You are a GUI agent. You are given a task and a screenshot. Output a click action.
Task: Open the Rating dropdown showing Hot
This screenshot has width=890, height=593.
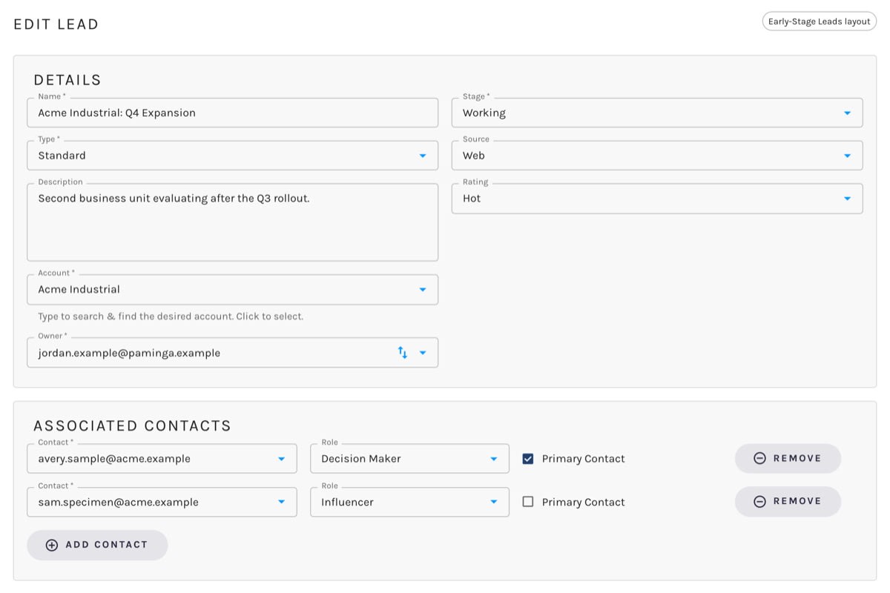click(x=657, y=199)
